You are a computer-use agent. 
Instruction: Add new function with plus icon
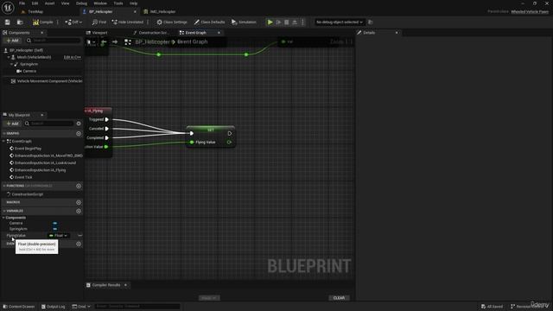[x=79, y=186]
